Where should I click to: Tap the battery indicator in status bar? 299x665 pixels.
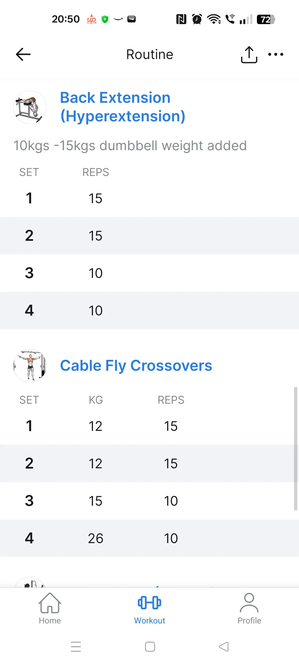(x=266, y=19)
